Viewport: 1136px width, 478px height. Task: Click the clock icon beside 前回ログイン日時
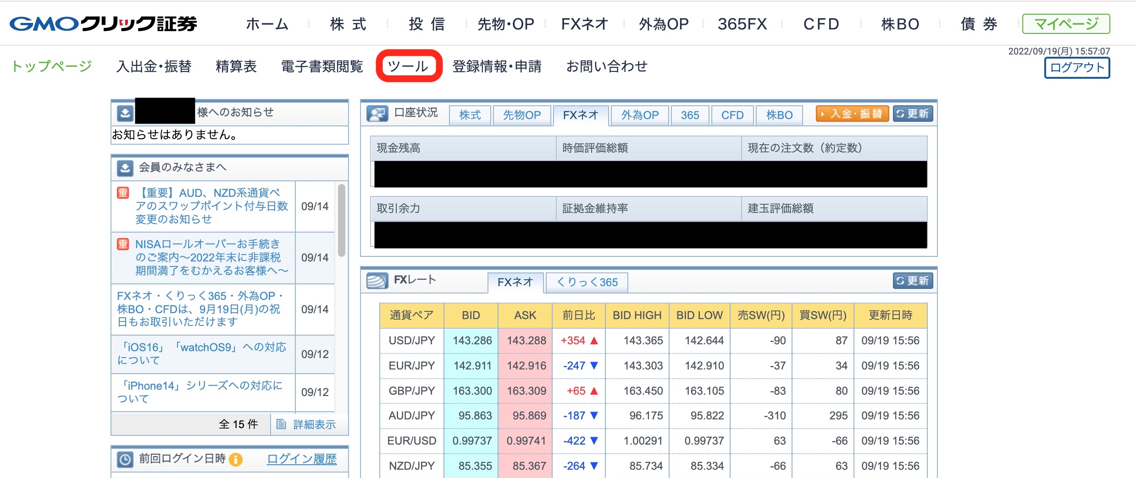click(125, 459)
